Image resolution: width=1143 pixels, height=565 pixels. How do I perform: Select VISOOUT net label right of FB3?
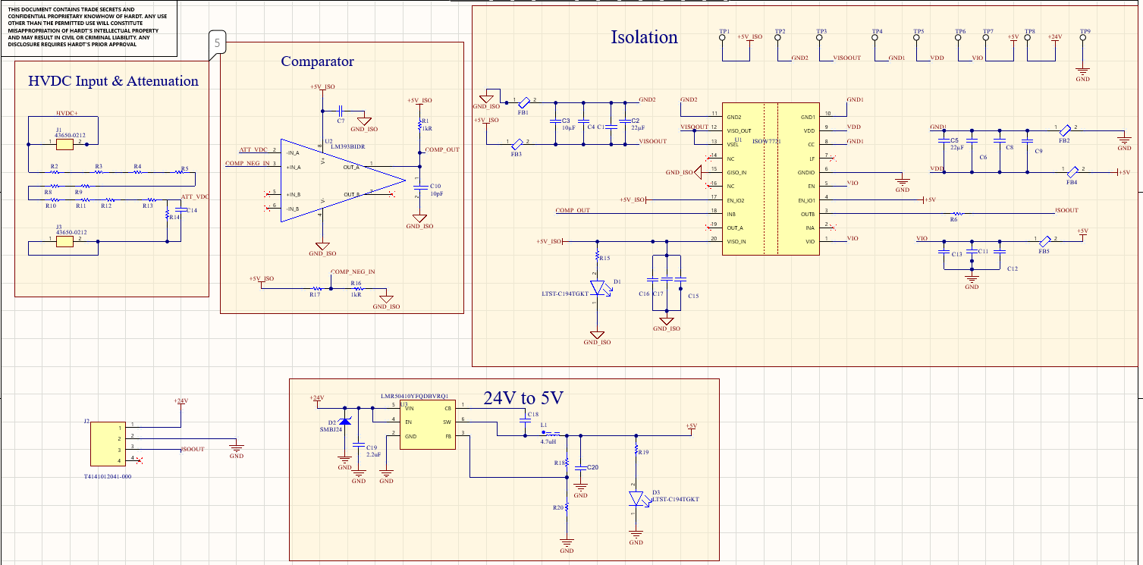coord(653,141)
